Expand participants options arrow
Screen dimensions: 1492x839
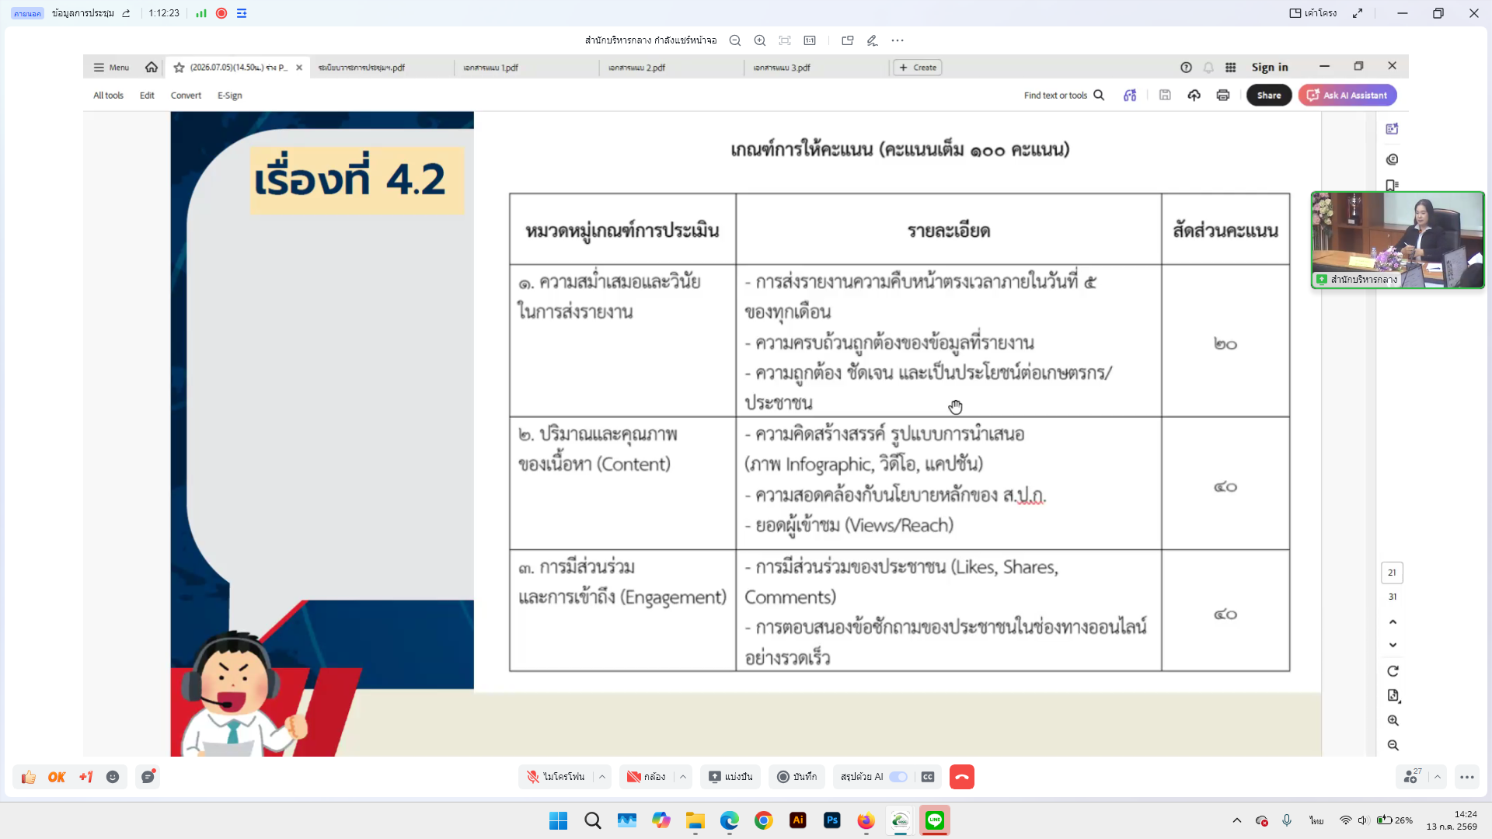1438,777
